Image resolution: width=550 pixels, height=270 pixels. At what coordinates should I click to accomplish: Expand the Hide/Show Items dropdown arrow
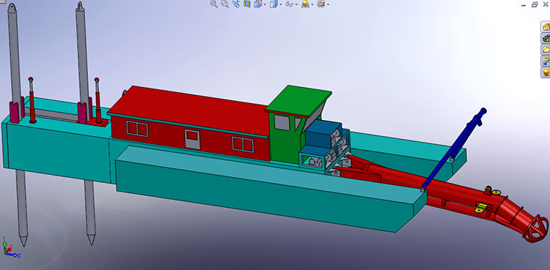[296, 4]
